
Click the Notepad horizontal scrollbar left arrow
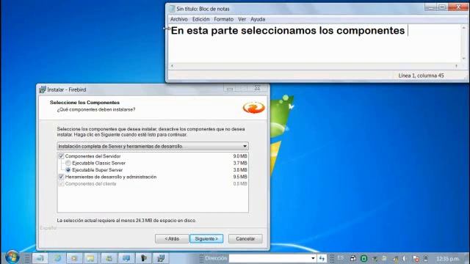[x=172, y=65]
